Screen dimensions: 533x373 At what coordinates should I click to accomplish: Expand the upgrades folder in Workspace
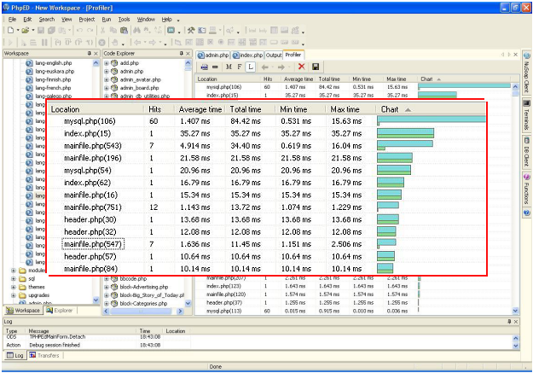[x=14, y=295]
